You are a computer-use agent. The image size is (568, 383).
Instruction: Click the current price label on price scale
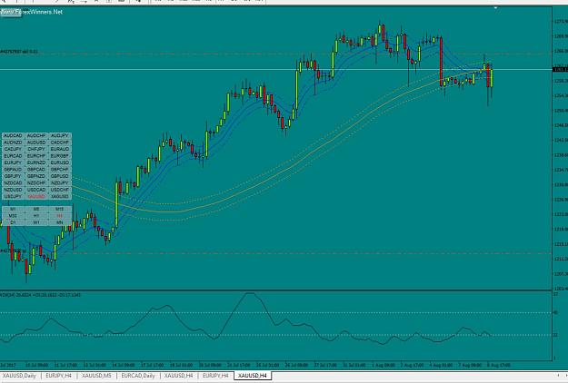coord(560,69)
